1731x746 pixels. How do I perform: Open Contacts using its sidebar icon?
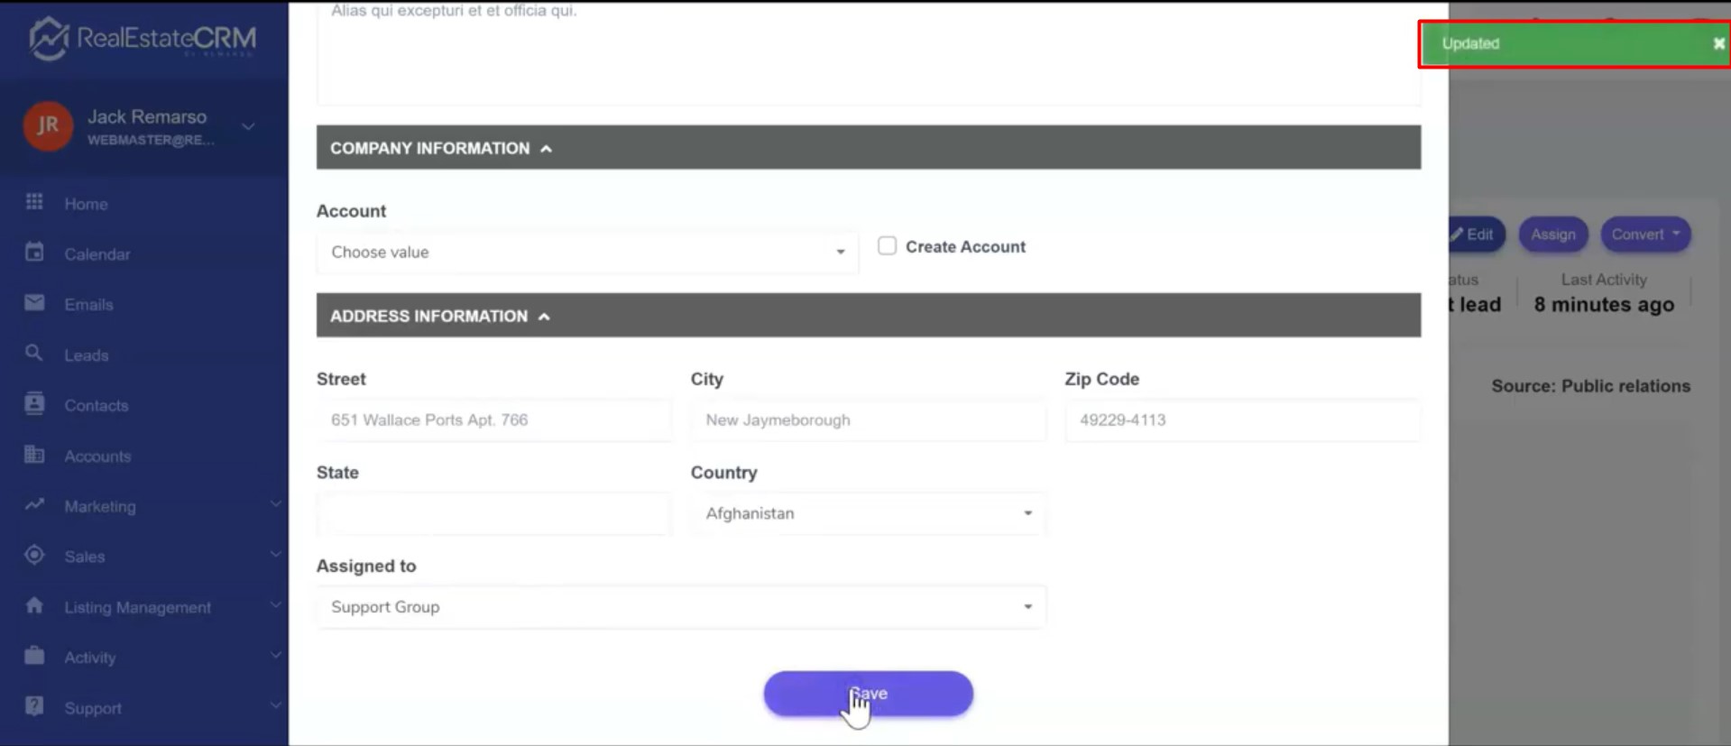coord(34,404)
